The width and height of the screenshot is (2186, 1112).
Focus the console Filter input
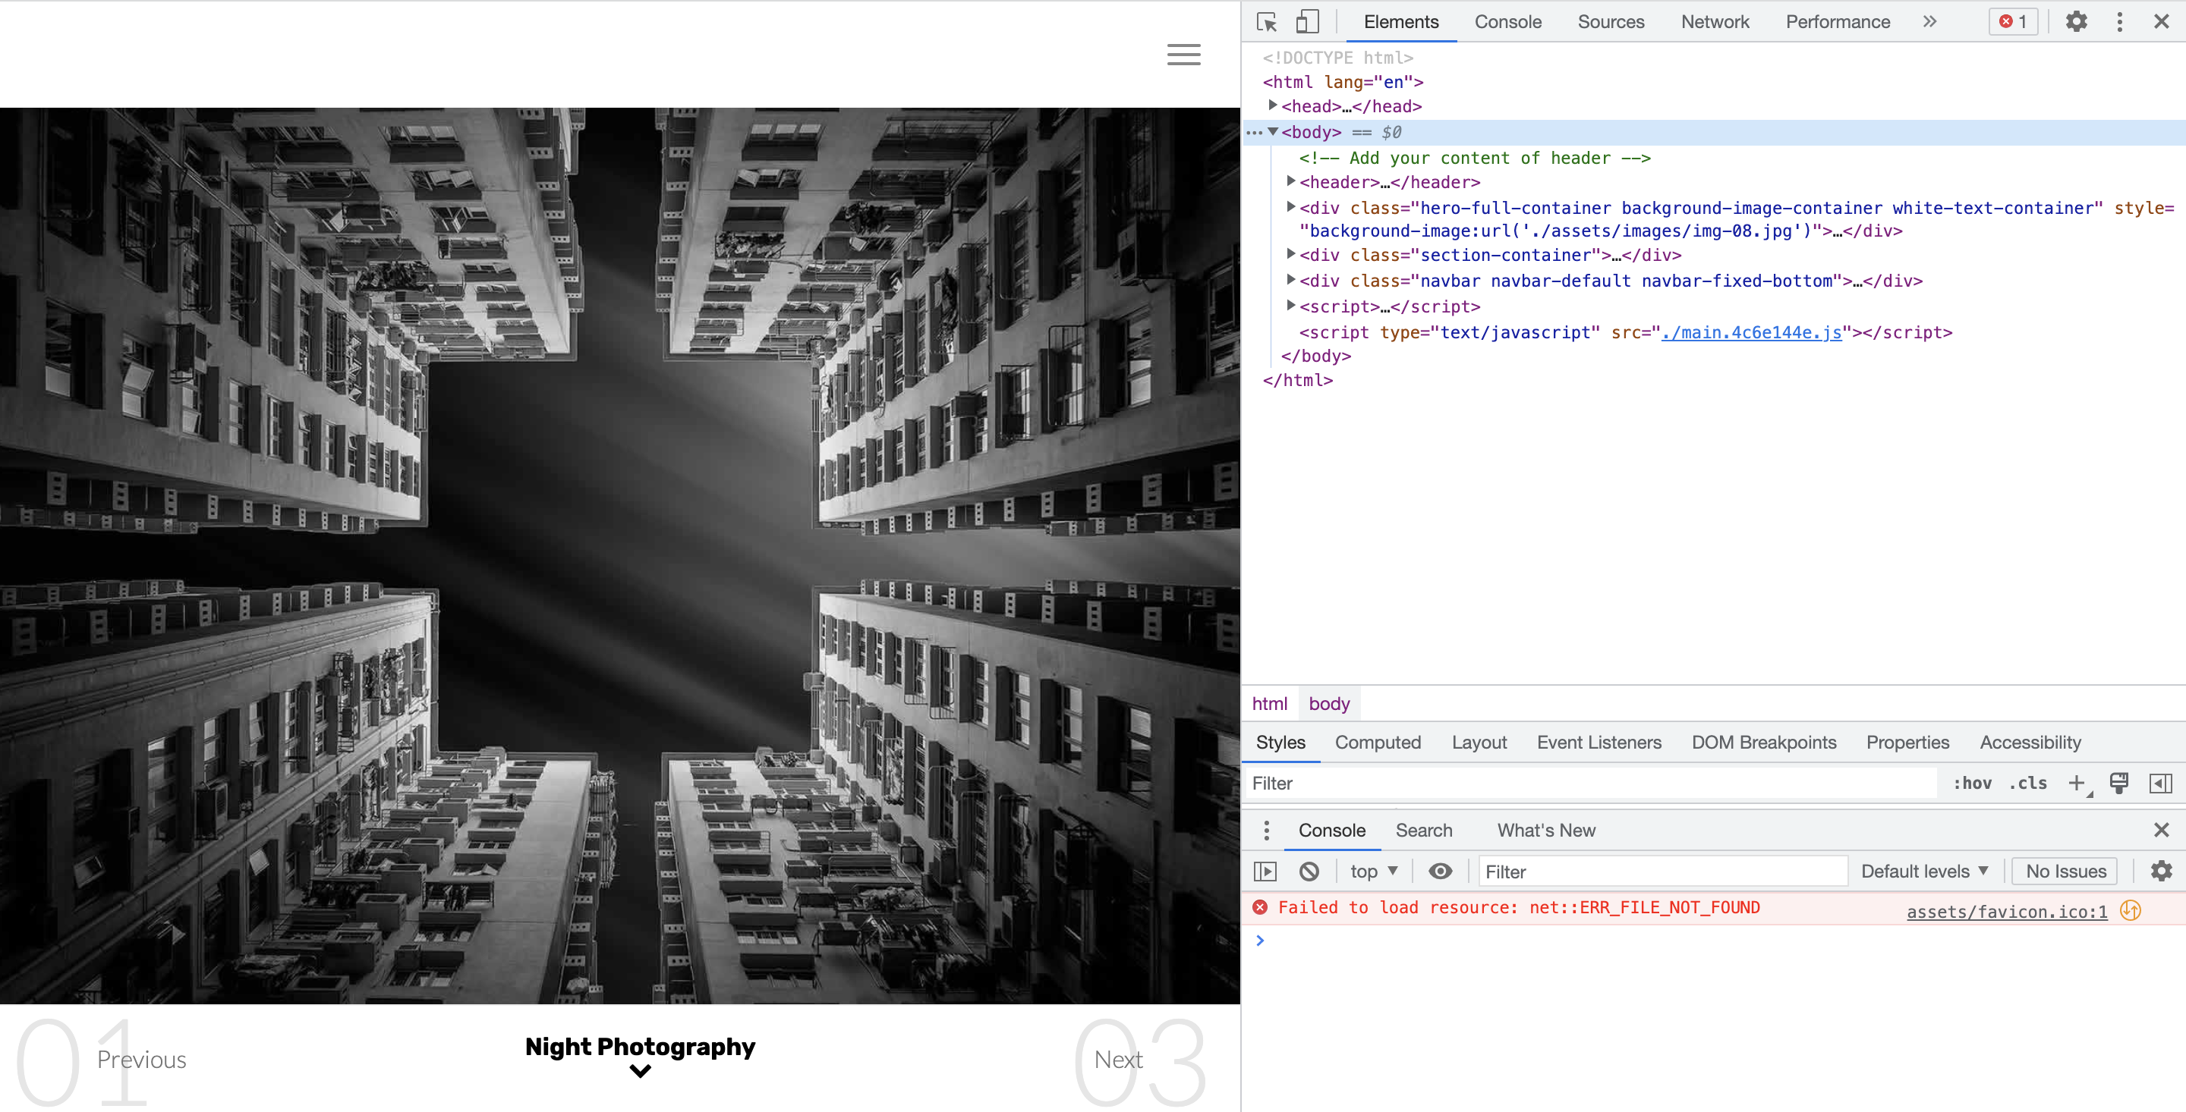coord(1662,871)
